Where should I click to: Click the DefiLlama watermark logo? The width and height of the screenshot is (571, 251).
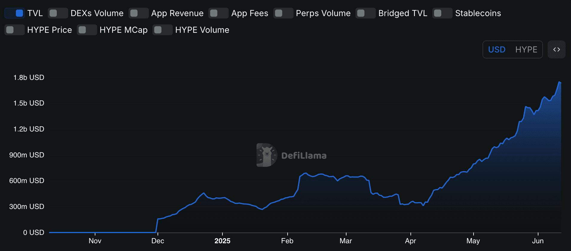[291, 155]
